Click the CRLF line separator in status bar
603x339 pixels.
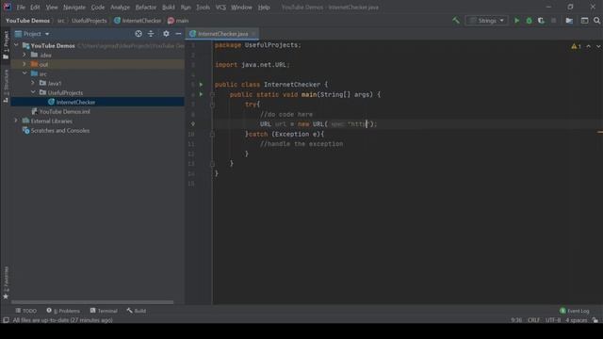(x=533, y=320)
